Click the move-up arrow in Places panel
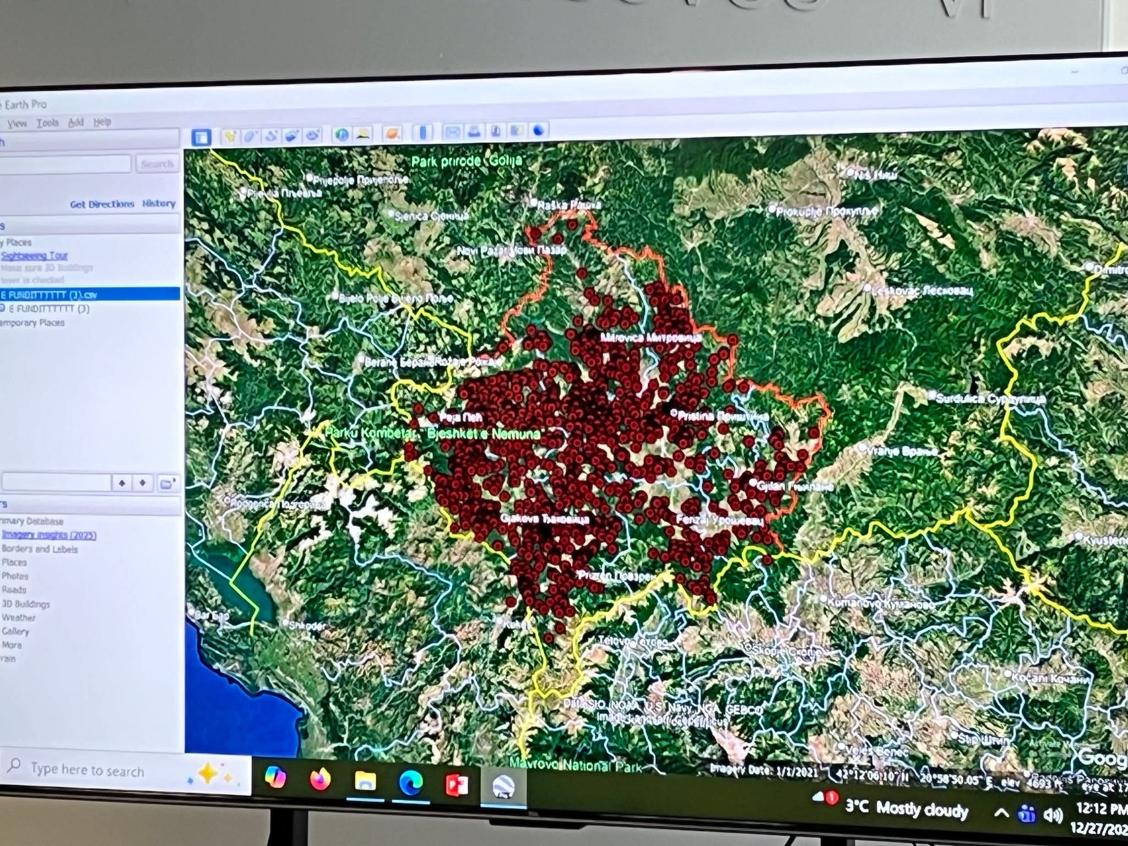The width and height of the screenshot is (1128, 846). click(x=122, y=483)
